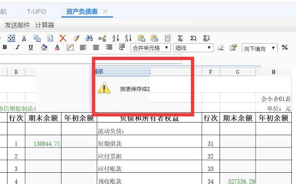This screenshot has height=184, width=296.
Task: Click the paint bucket fill color icon
Action: pos(44,47)
